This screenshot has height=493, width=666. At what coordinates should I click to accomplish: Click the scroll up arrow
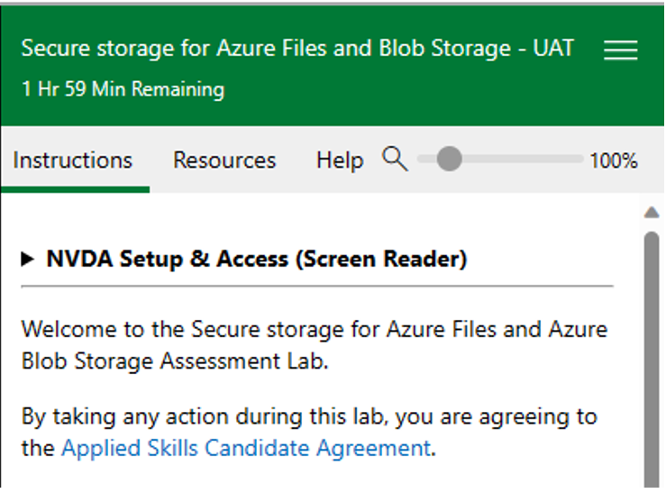(652, 213)
